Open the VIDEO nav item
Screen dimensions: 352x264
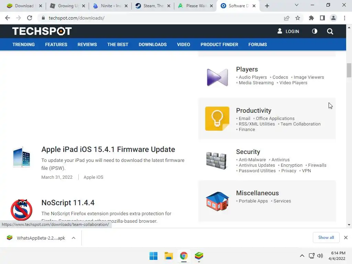(184, 44)
